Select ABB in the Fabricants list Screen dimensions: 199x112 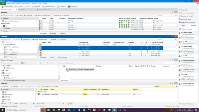click(x=4, y=92)
